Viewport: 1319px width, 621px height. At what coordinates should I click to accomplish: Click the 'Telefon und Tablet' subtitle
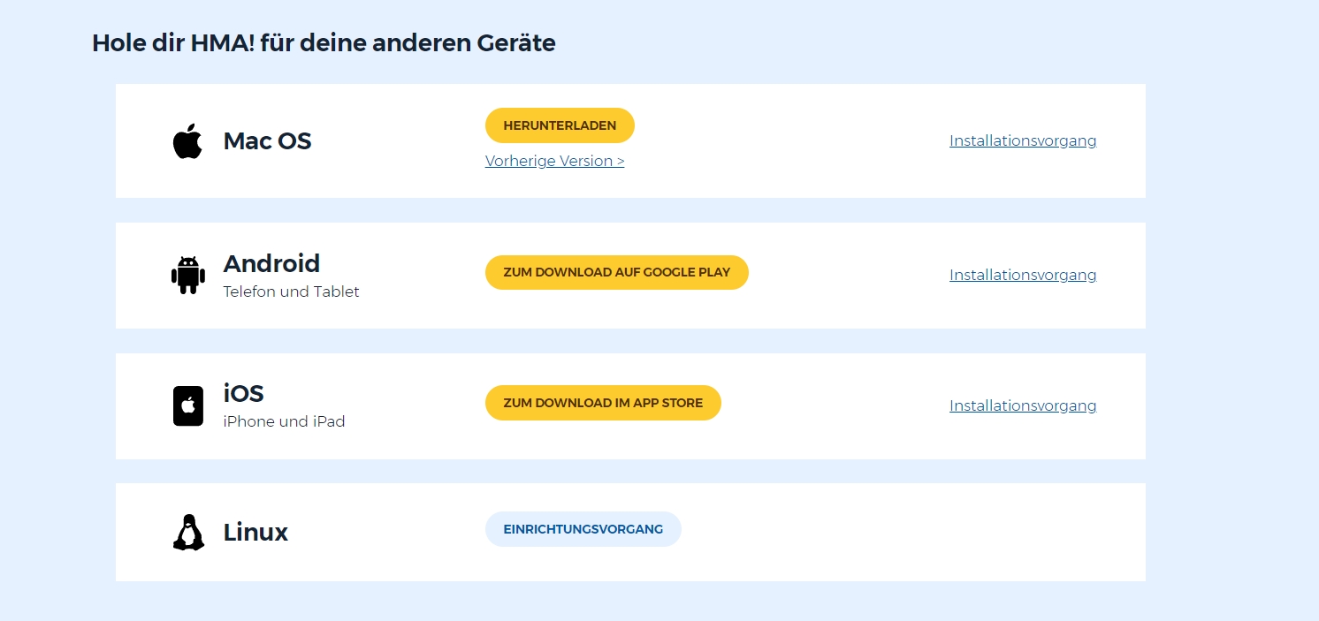click(291, 292)
